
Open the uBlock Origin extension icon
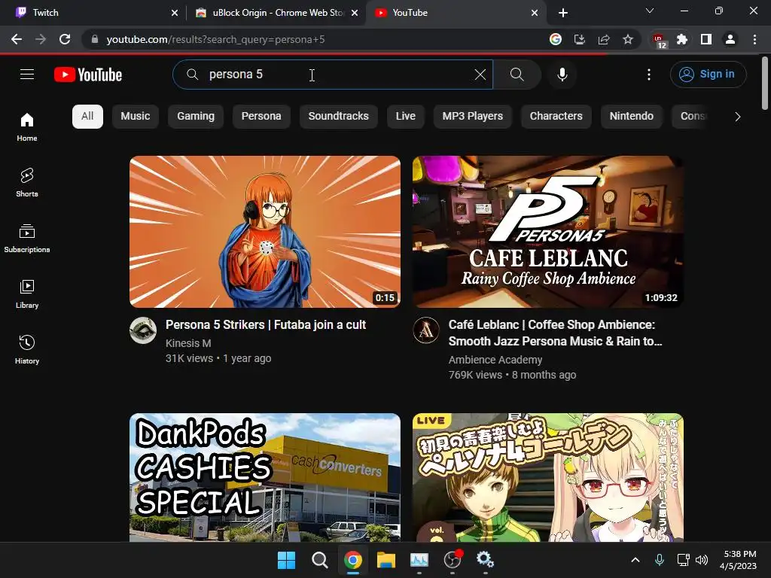pos(659,41)
